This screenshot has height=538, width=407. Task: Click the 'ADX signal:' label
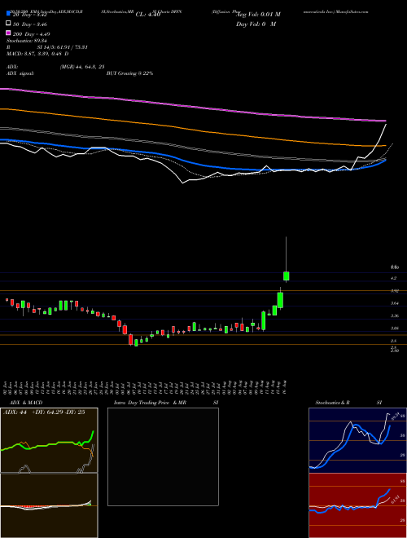[x=20, y=73]
